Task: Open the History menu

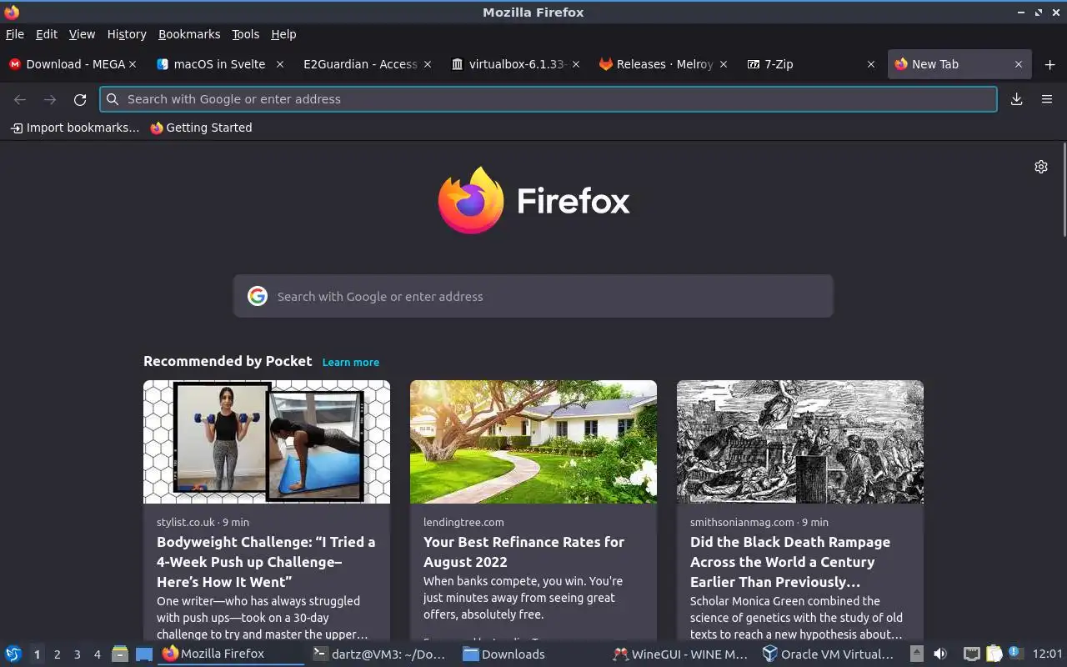Action: coord(127,34)
